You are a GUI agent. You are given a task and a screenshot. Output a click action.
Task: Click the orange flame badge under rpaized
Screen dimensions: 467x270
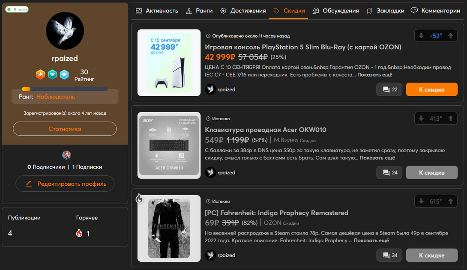click(40, 74)
